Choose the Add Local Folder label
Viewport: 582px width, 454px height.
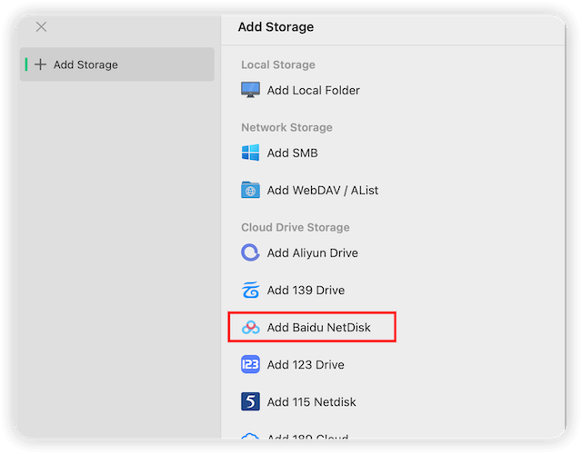(313, 90)
